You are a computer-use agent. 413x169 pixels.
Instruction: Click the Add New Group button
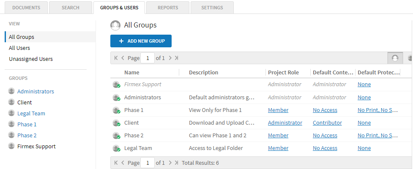pyautogui.click(x=141, y=41)
